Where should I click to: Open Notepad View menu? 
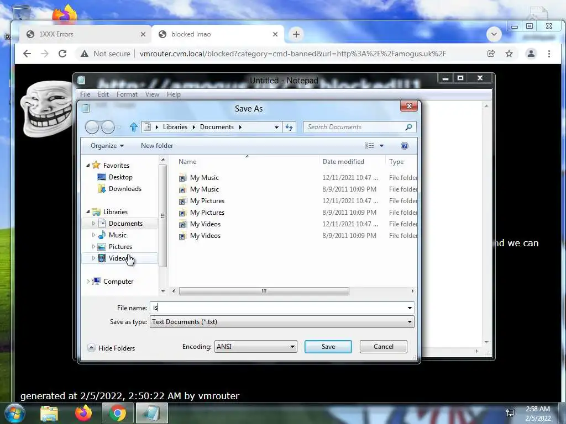(x=153, y=94)
